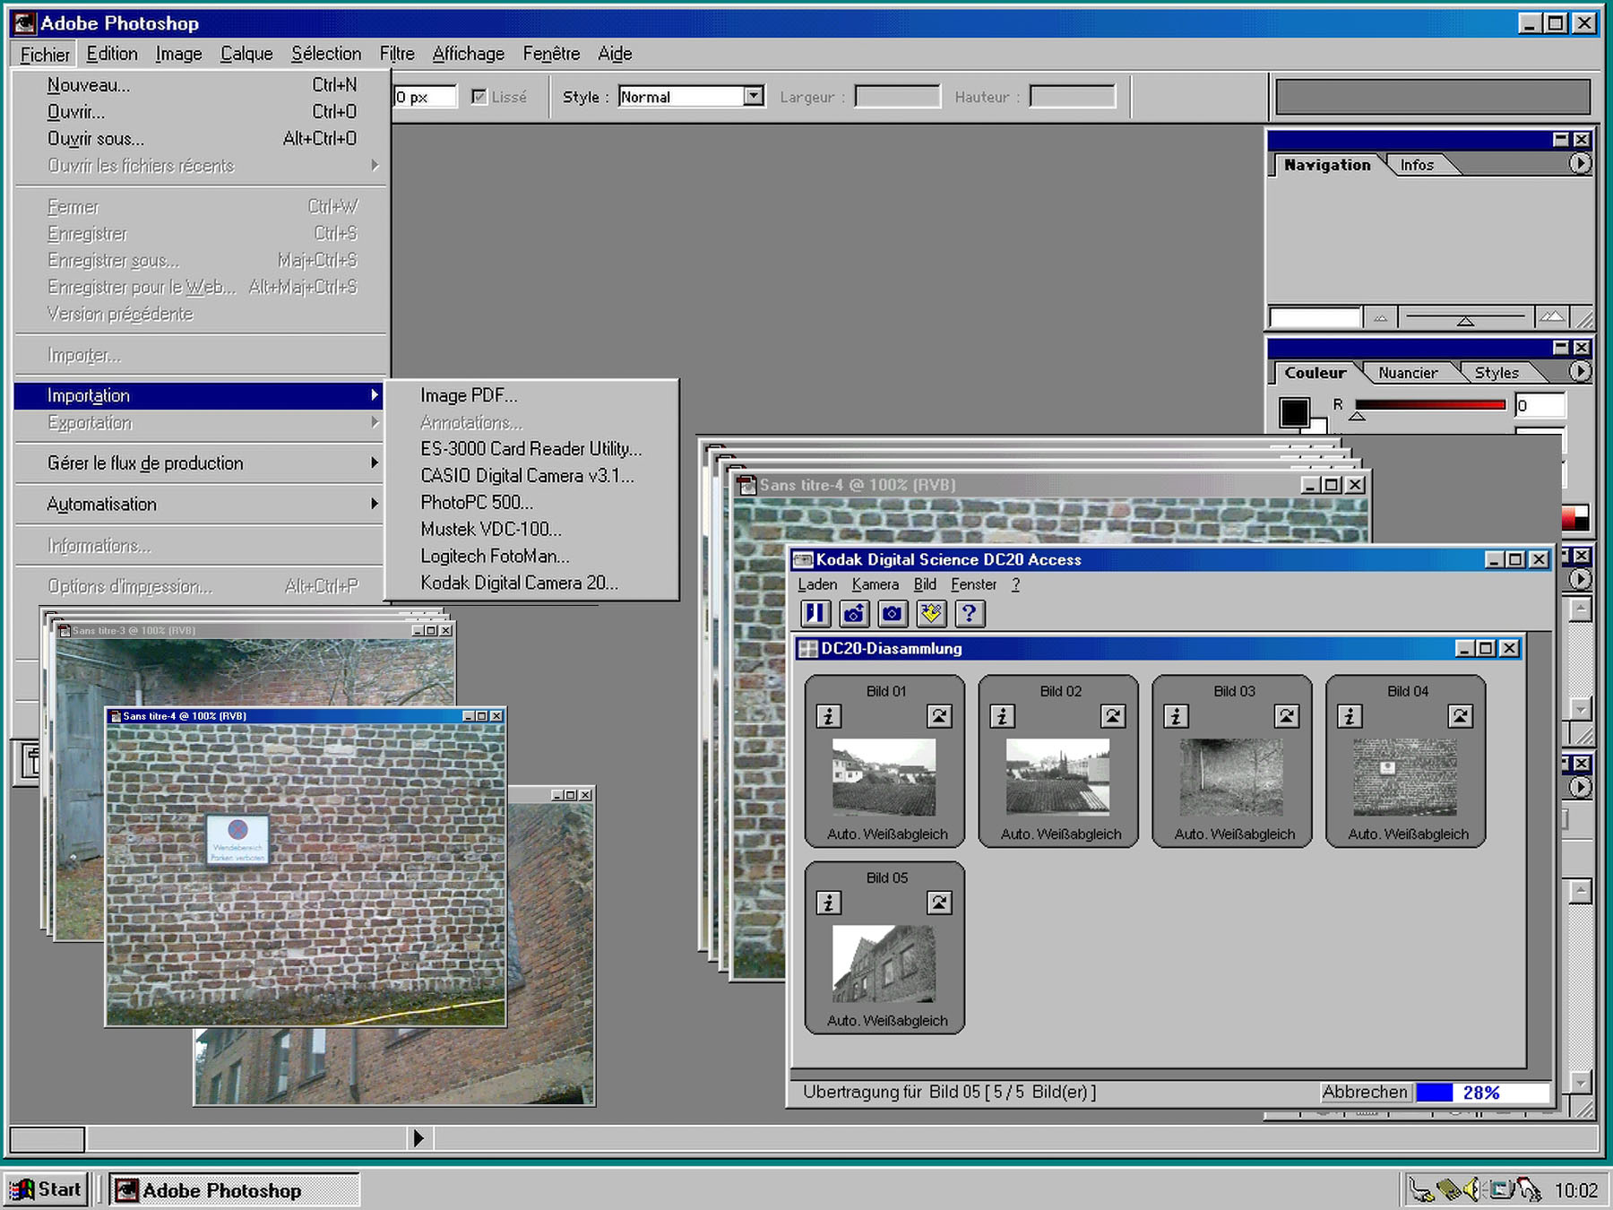Show info for Bild 03
The image size is (1613, 1210).
pyautogui.click(x=1177, y=716)
